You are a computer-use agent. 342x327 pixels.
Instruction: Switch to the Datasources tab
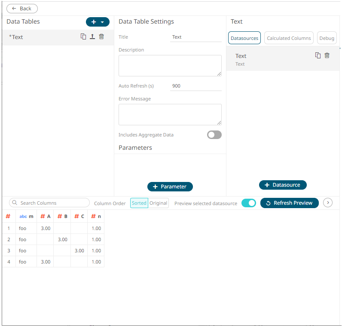pyautogui.click(x=244, y=38)
